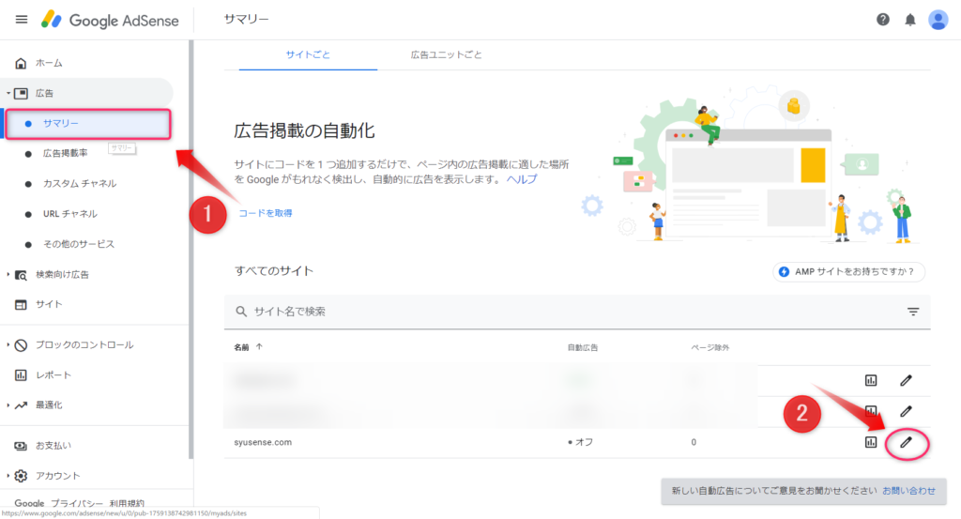The width and height of the screenshot is (961, 519).
Task: Open the notifications bell
Action: pos(909,20)
